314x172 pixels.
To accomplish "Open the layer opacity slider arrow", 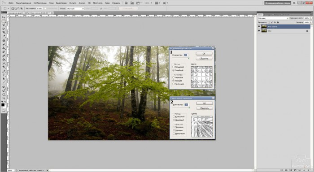I will 311,18.
